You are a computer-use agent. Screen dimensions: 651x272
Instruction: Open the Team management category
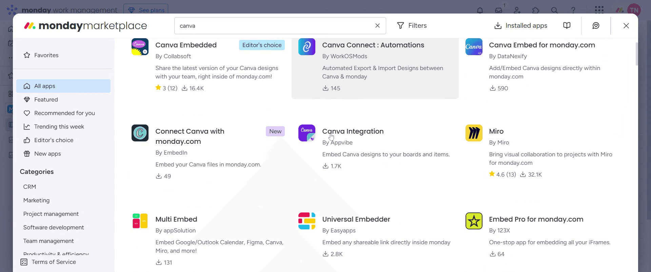click(x=48, y=241)
